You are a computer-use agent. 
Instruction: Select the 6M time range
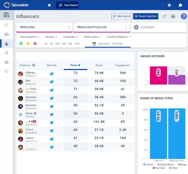click(x=70, y=44)
